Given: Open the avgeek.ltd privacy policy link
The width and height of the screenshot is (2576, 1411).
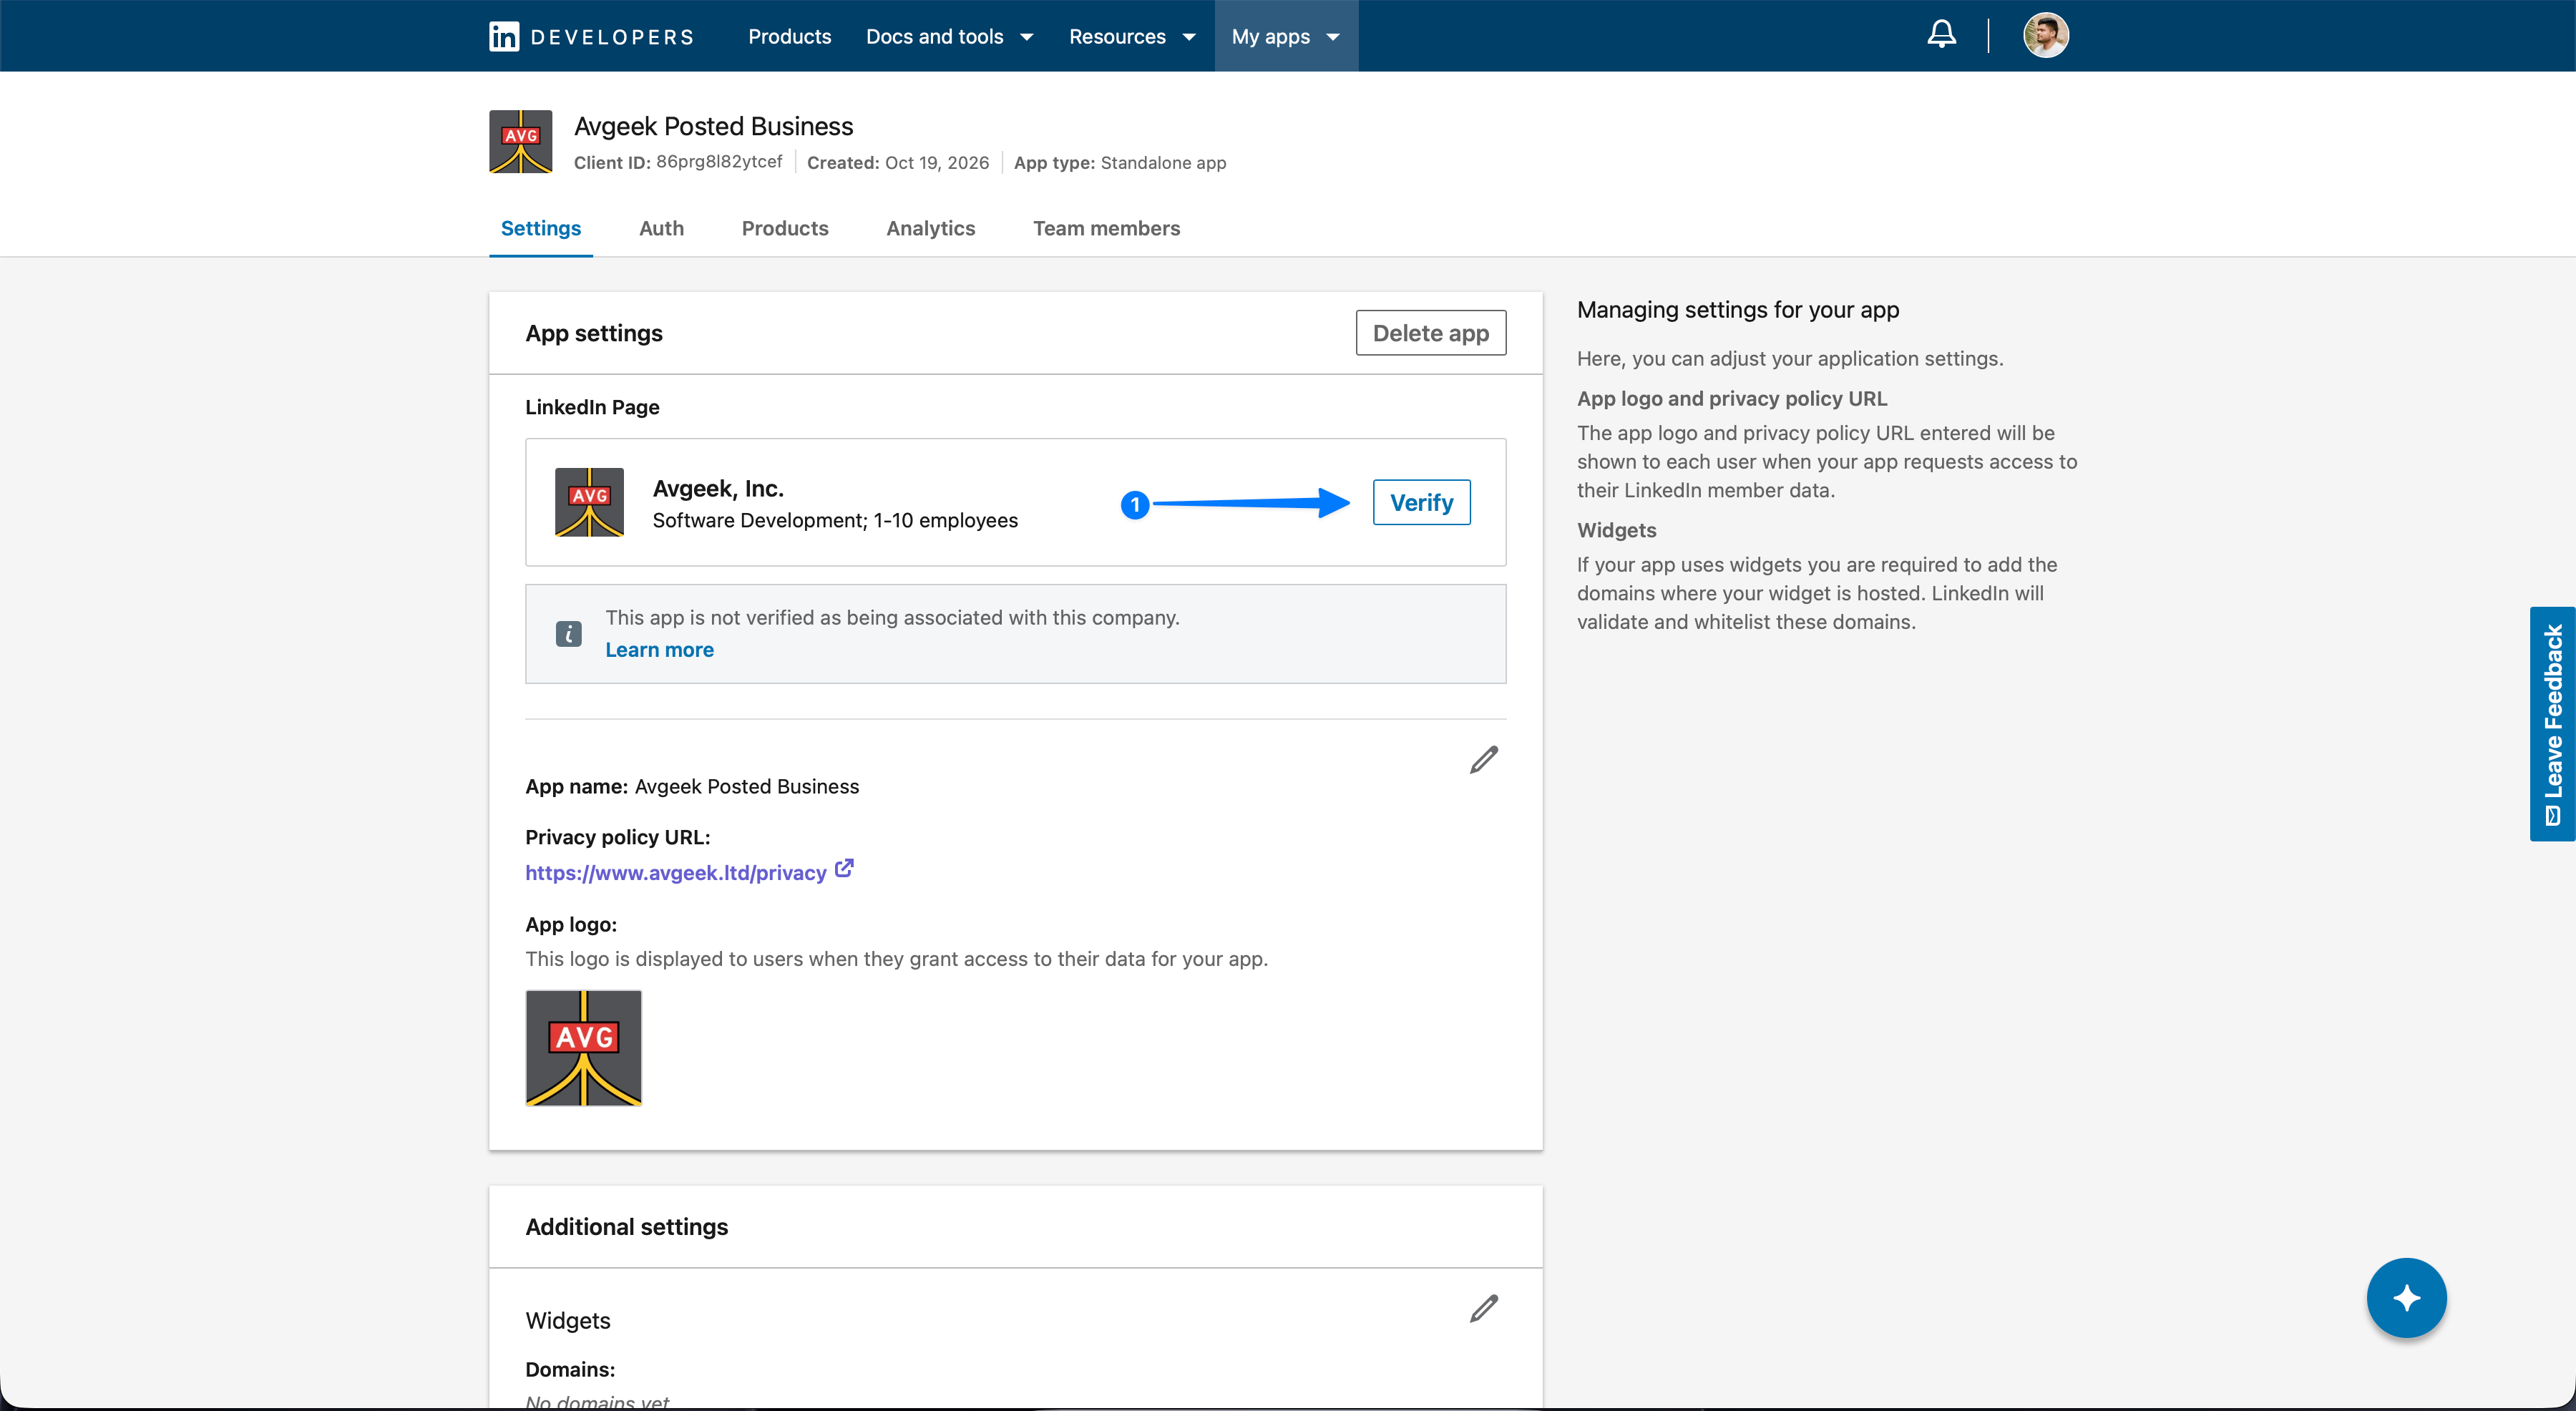Looking at the screenshot, I should (676, 873).
